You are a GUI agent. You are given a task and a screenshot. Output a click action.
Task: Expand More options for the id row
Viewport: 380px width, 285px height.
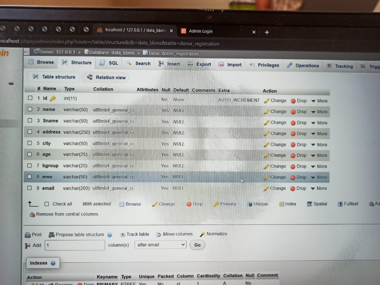(x=319, y=101)
